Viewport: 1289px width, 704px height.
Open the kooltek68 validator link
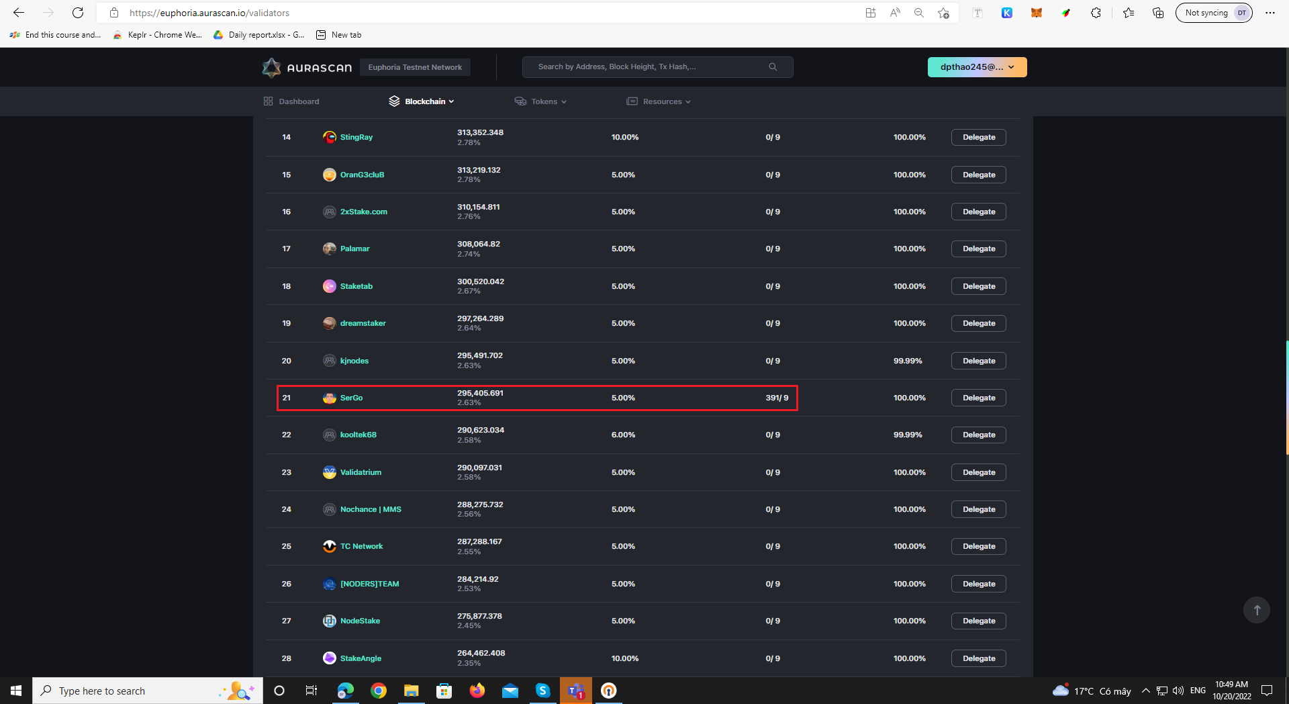[x=358, y=435]
